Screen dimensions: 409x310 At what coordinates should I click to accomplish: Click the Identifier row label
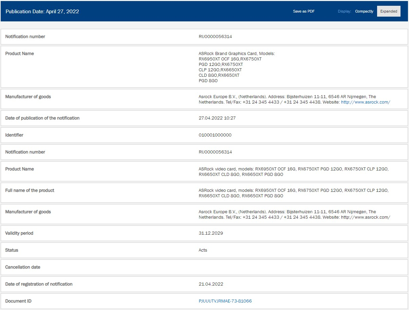pos(14,135)
